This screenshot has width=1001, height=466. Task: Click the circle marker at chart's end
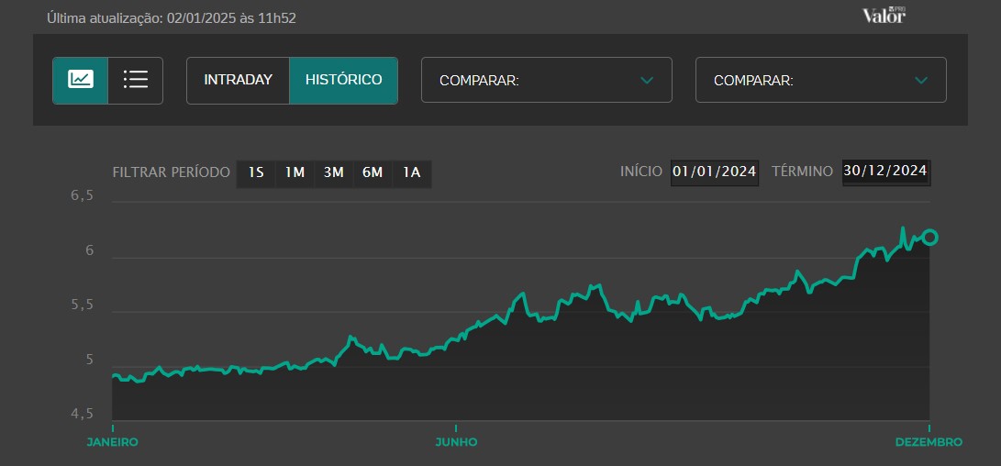929,238
